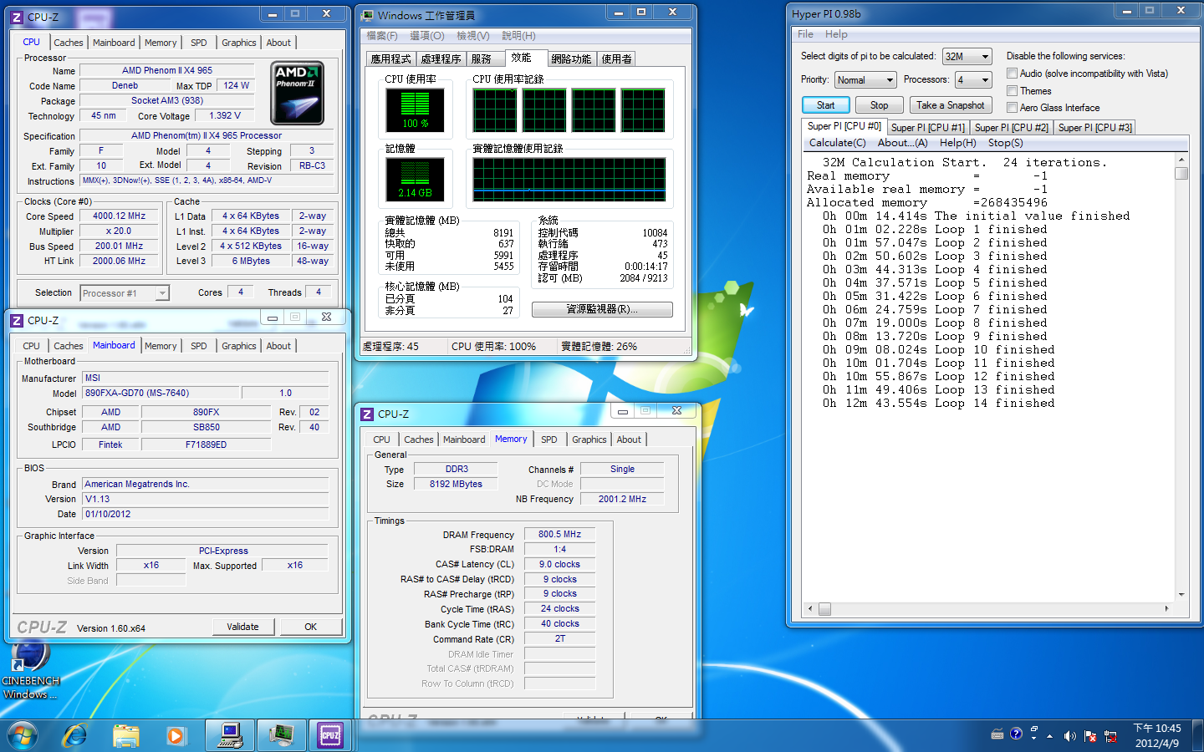The height and width of the screenshot is (752, 1204).
Task: Click scroll-down arrow in Super PI log
Action: pos(1181,595)
